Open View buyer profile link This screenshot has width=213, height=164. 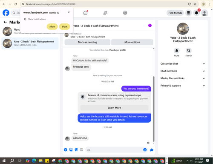118,50
